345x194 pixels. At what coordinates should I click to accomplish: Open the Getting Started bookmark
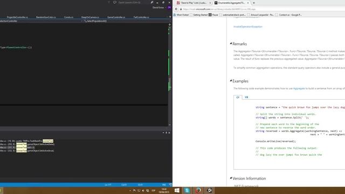point(199,15)
